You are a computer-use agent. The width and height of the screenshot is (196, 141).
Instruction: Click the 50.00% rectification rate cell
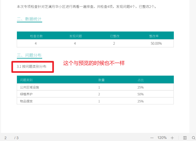(x=156, y=43)
